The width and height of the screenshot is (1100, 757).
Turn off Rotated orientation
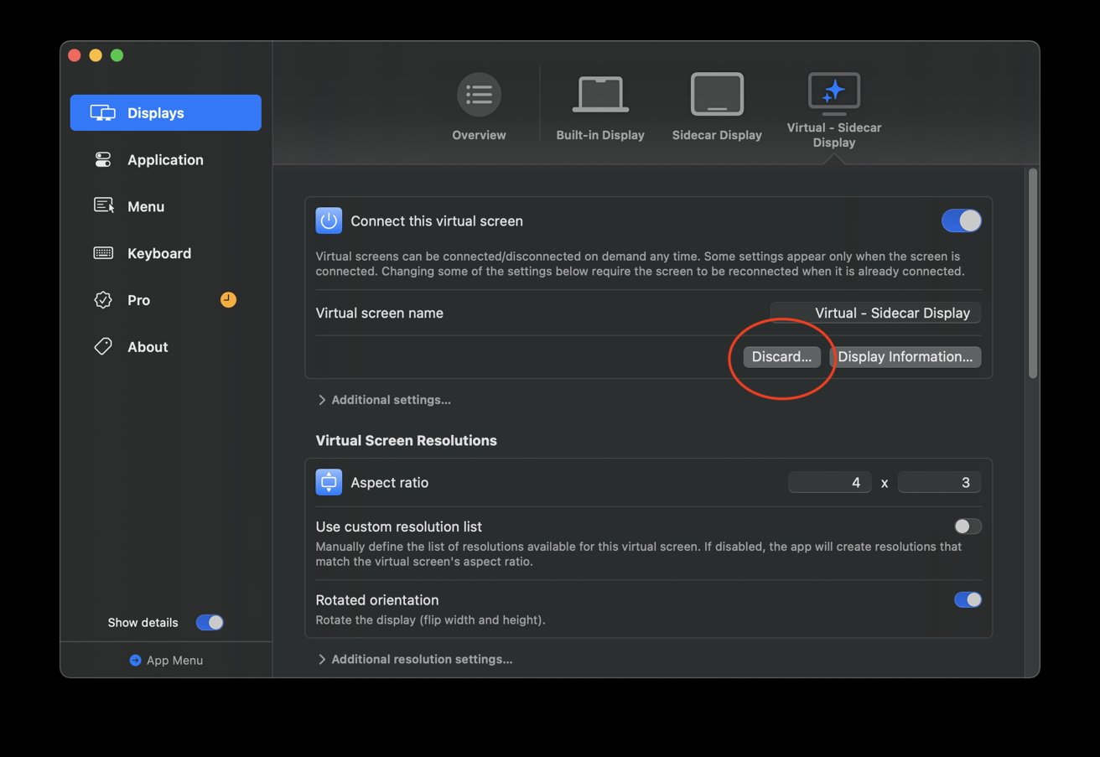pyautogui.click(x=966, y=599)
